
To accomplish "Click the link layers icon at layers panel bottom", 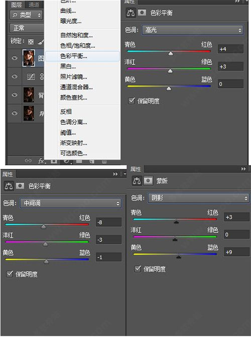I will pyautogui.click(x=28, y=160).
